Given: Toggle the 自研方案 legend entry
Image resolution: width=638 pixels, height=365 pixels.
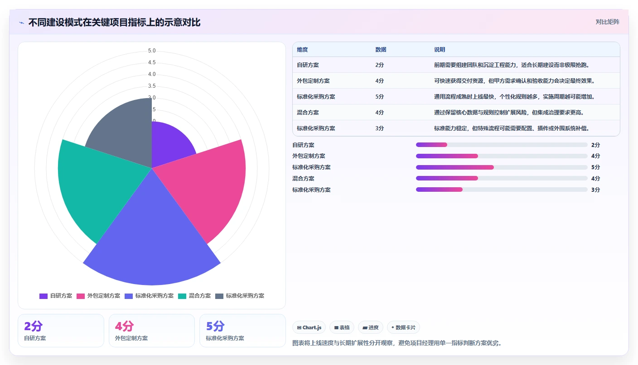Looking at the screenshot, I should click(x=56, y=296).
